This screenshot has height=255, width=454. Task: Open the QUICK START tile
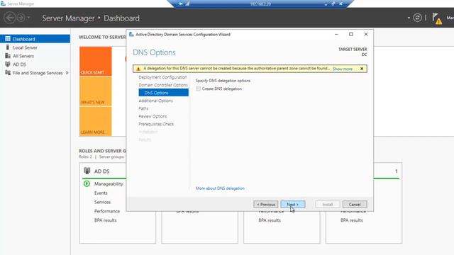tap(96, 62)
